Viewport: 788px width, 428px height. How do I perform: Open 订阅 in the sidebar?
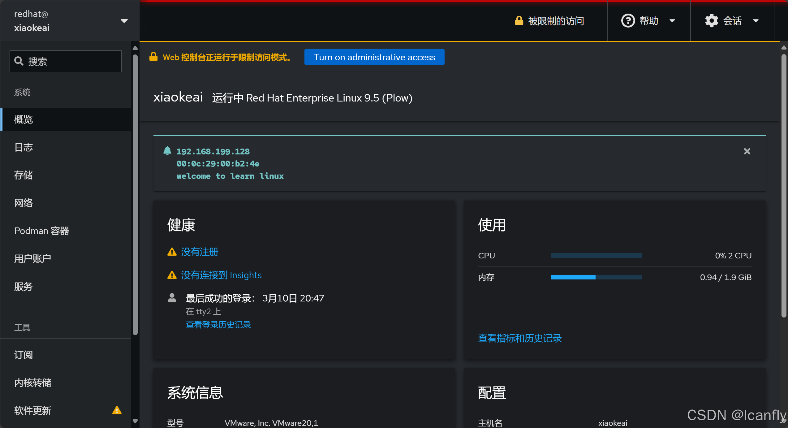pyautogui.click(x=66, y=355)
